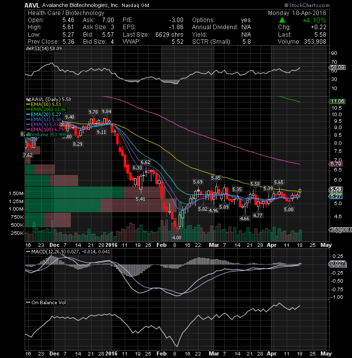
Task: Click the High value 5.61
Action: click(x=68, y=27)
